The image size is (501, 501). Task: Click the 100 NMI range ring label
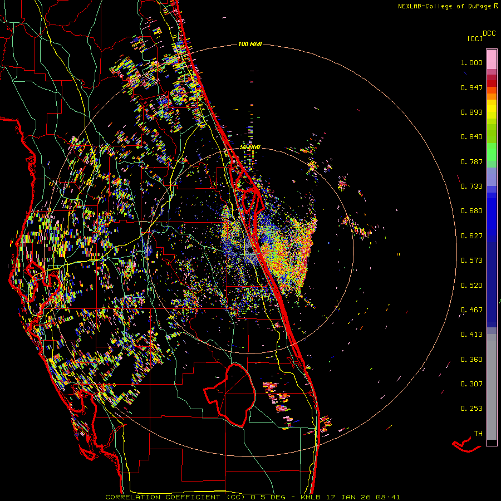(x=249, y=44)
